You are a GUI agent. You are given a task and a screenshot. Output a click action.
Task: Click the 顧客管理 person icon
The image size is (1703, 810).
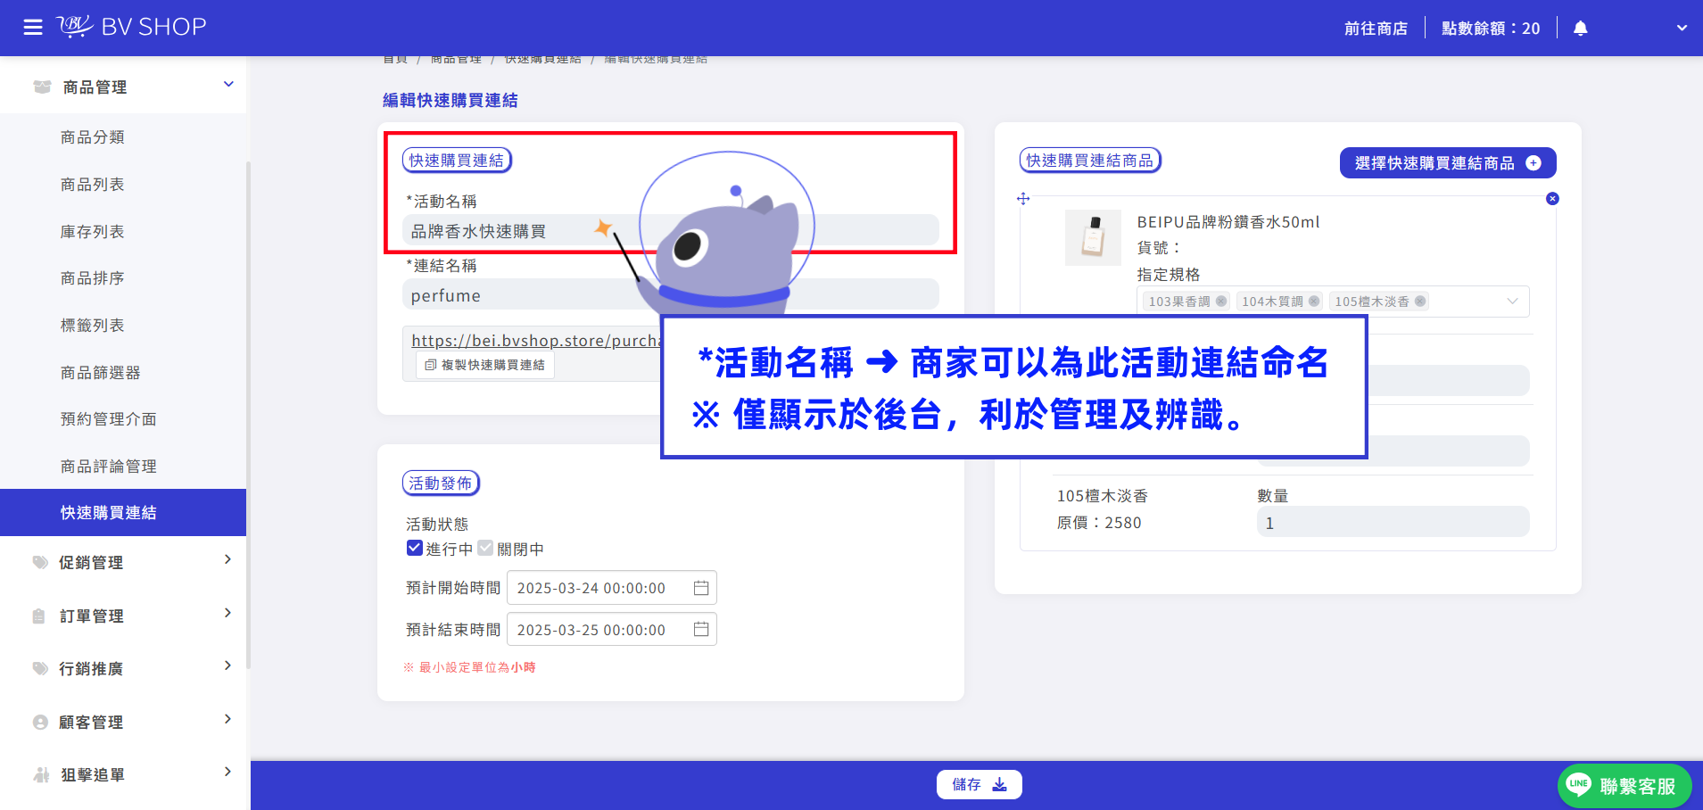(40, 723)
